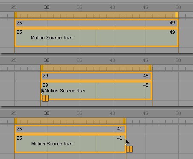Screen dimensions: 193x159
Task: Select the gray track bar labeled 25 to 49
Action: [96, 23]
